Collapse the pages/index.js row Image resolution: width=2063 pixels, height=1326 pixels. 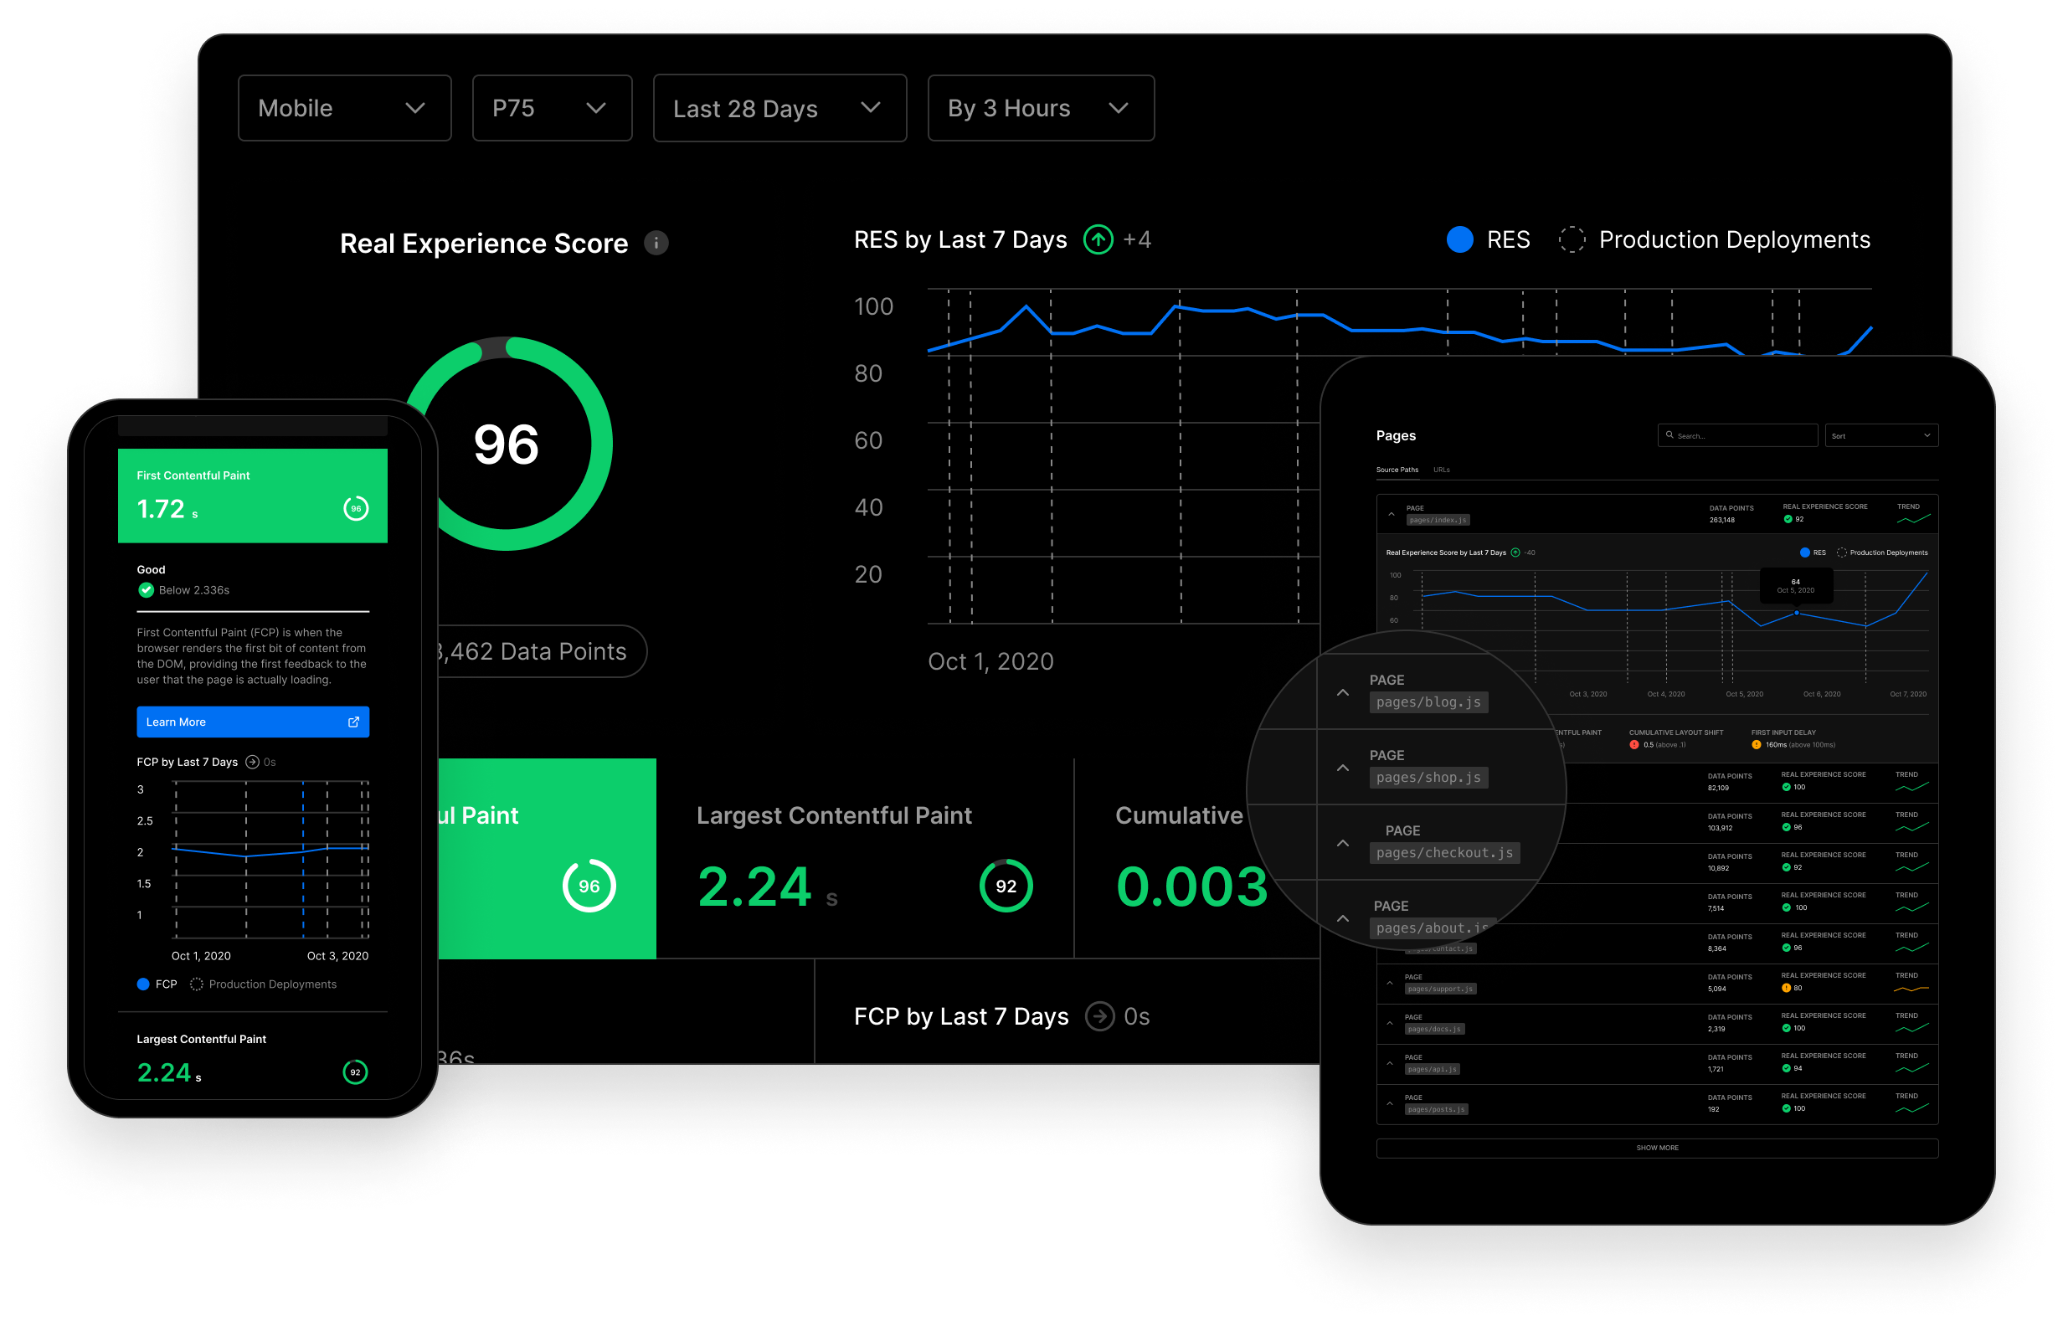(1391, 515)
